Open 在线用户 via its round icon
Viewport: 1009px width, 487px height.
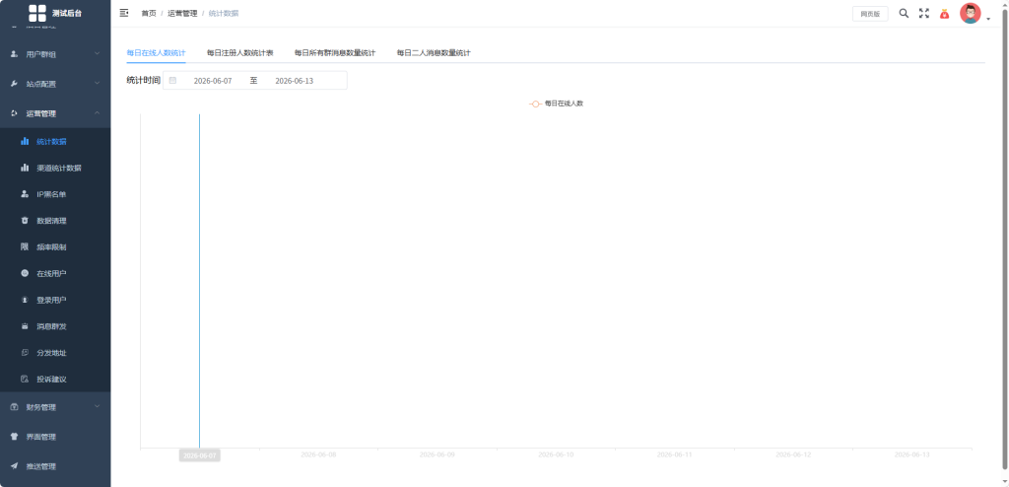pyautogui.click(x=25, y=273)
